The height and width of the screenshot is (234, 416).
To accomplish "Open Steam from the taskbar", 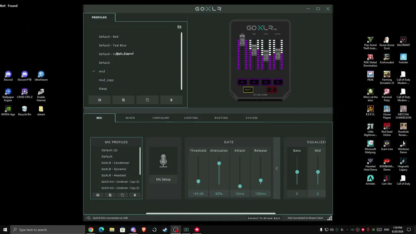I will point(165,230).
